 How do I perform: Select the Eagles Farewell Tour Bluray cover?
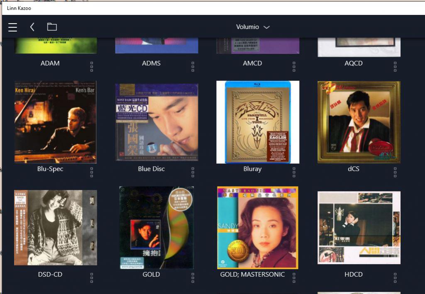258,122
